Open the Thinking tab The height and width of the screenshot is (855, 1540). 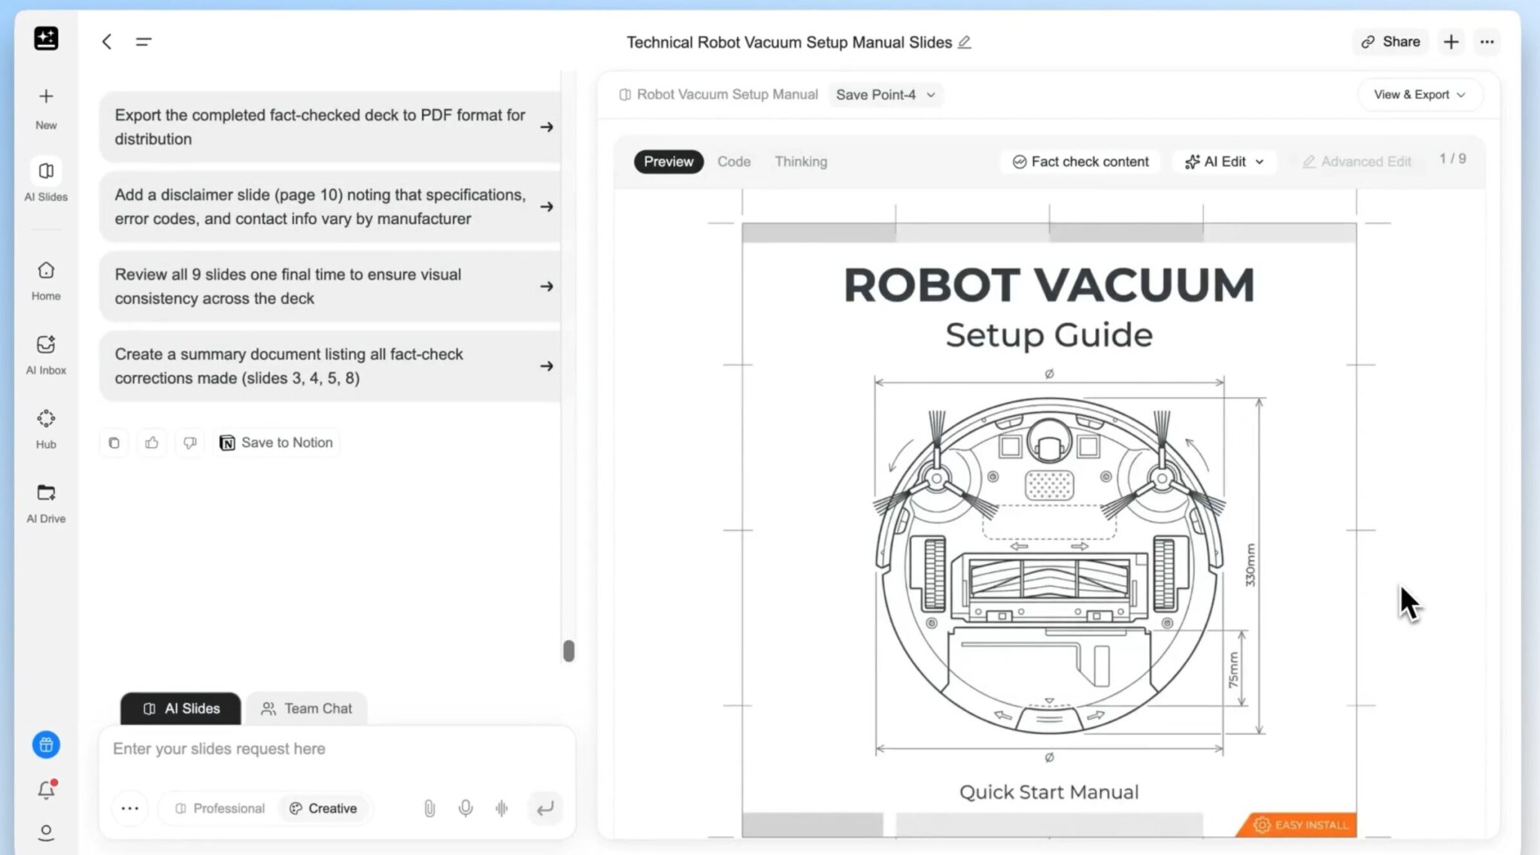[x=801, y=162]
